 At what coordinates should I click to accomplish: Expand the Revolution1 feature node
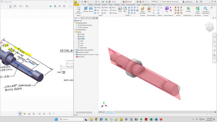[75, 50]
